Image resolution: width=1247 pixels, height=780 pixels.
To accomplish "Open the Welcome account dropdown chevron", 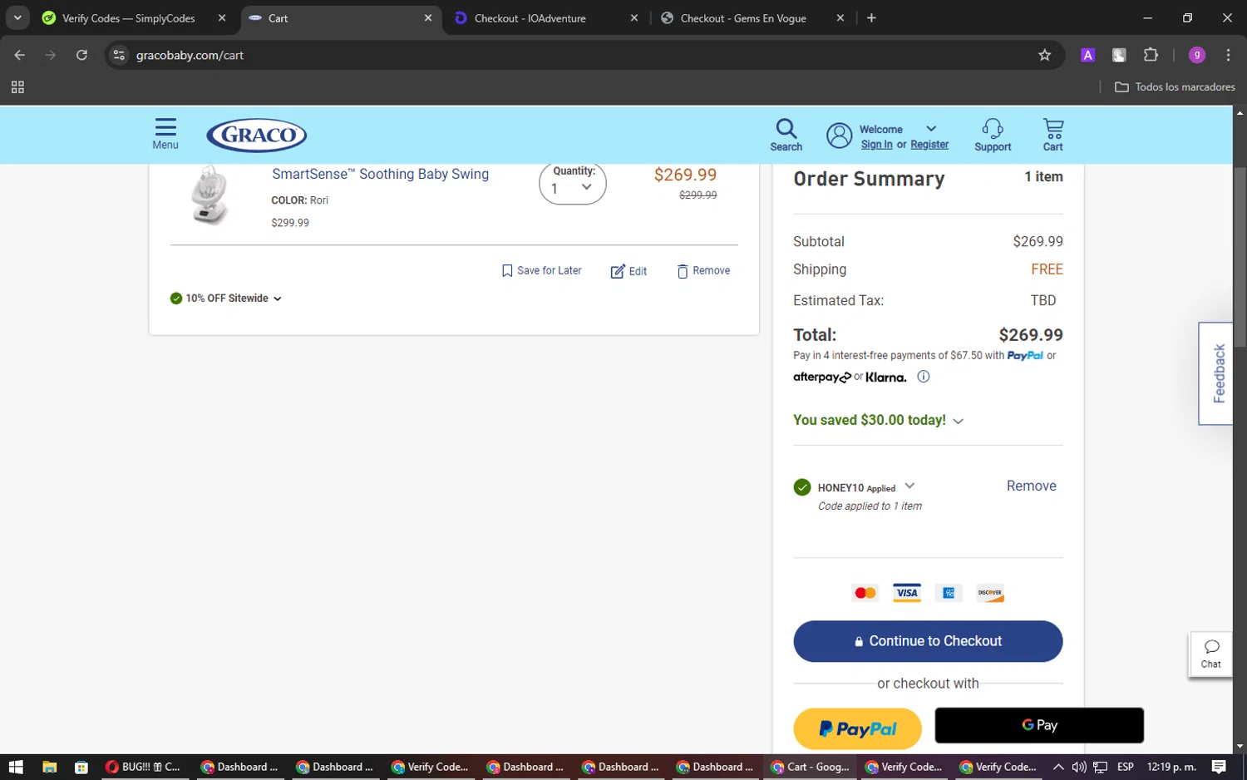I will coord(931,129).
